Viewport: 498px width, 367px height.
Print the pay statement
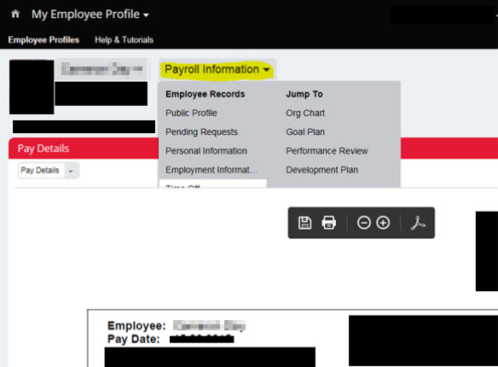pyautogui.click(x=328, y=223)
